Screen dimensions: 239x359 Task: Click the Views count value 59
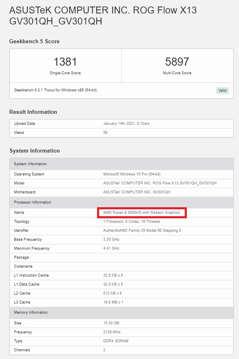[x=105, y=133]
